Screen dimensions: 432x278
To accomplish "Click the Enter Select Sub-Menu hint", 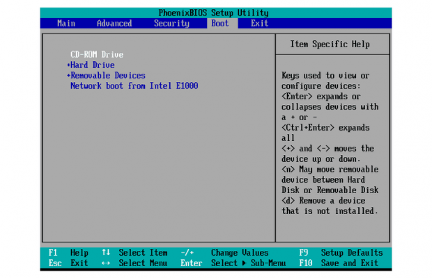I will [x=233, y=263].
